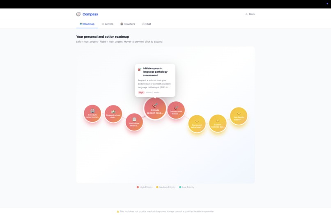Switch to the Providers tab

click(127, 24)
